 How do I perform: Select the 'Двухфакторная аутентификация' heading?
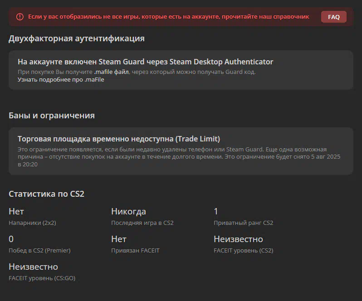pos(77,39)
